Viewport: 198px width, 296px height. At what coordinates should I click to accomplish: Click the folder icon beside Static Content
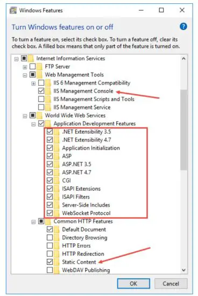(x=56, y=262)
